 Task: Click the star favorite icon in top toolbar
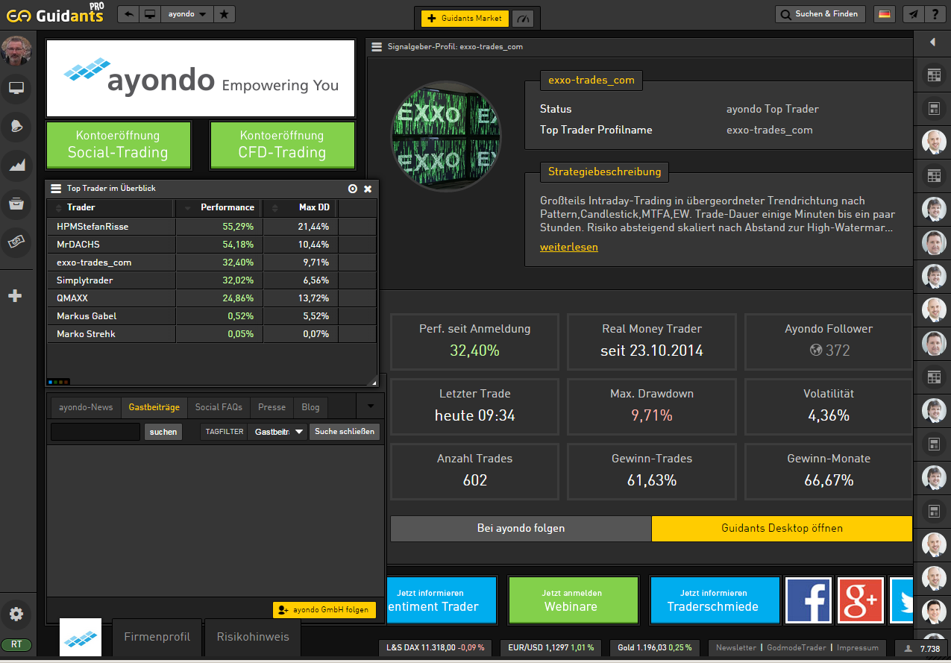click(224, 14)
